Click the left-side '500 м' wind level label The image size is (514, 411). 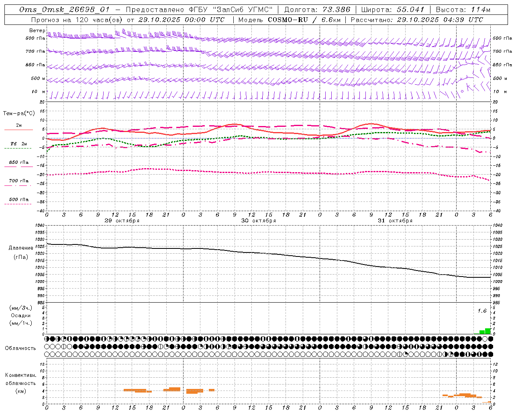(x=38, y=78)
